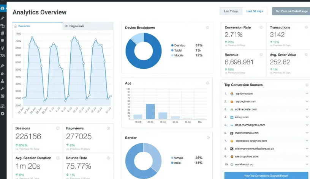This screenshot has width=310, height=179.
Task: Open View Top Conversions Sources Report
Action: pos(266,176)
